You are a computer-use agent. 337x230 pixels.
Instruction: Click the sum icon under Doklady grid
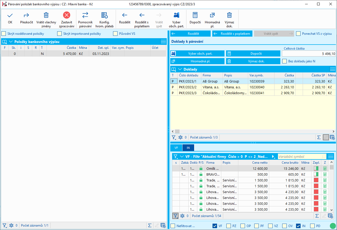pos(319,137)
